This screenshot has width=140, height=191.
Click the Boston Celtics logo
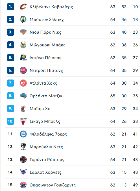pos(23,19)
